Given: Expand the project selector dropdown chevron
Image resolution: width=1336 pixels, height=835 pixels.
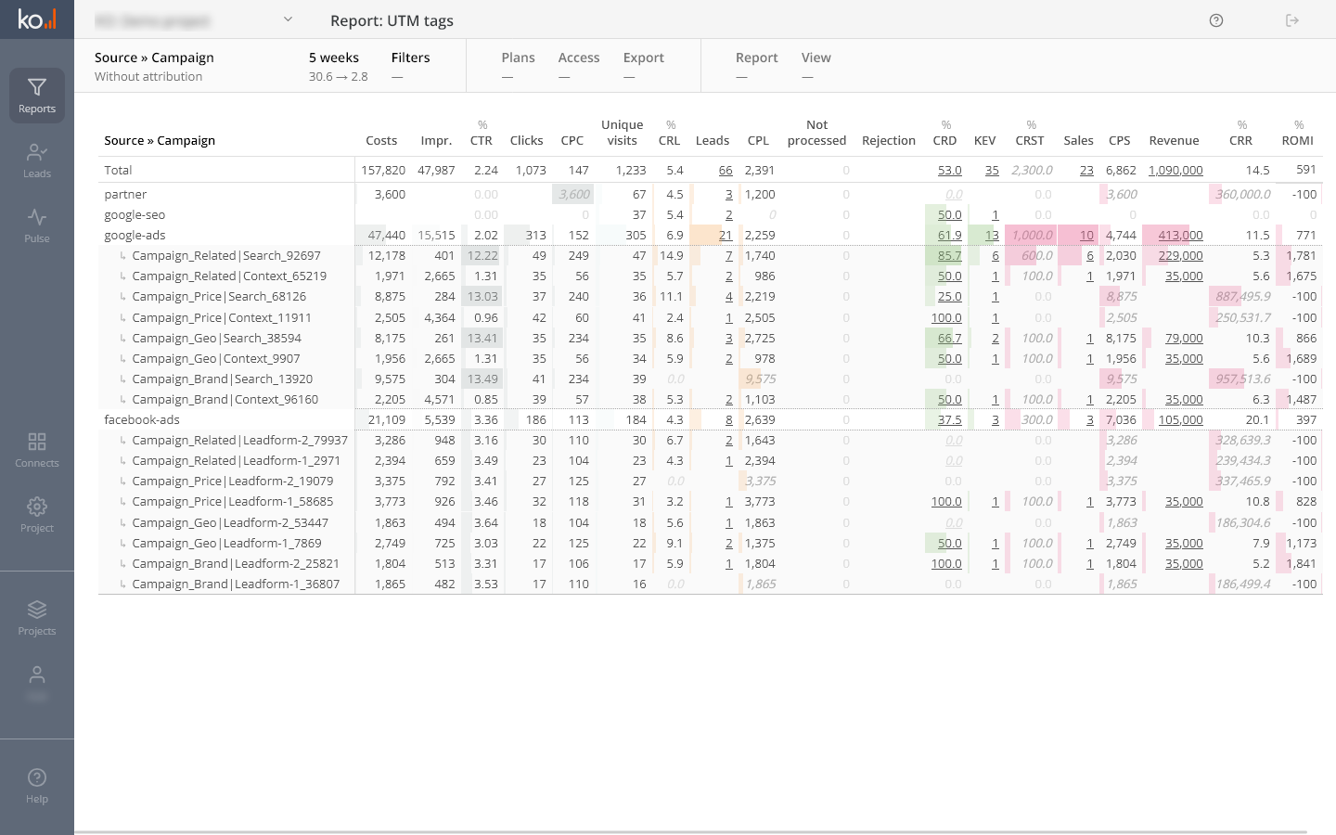Looking at the screenshot, I should pyautogui.click(x=288, y=19).
